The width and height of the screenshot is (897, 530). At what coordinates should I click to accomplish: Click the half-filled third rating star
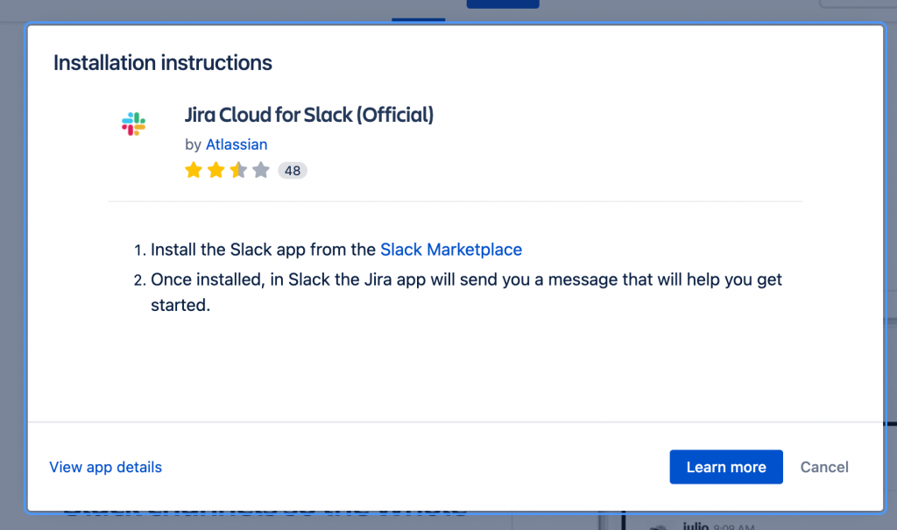pos(238,171)
